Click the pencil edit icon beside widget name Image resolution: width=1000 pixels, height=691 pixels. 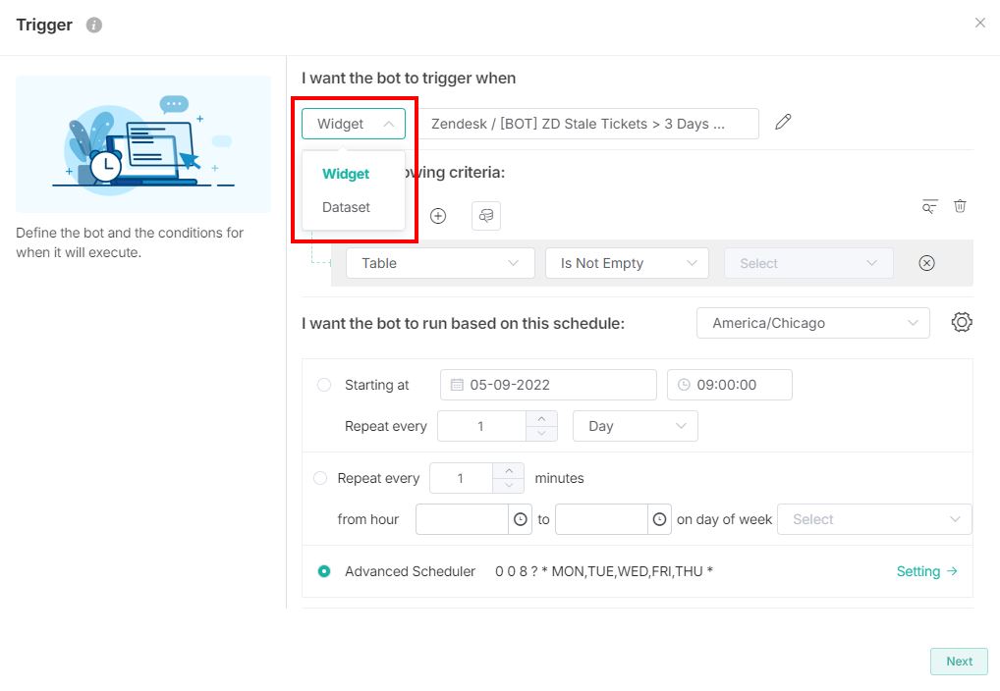pos(783,123)
